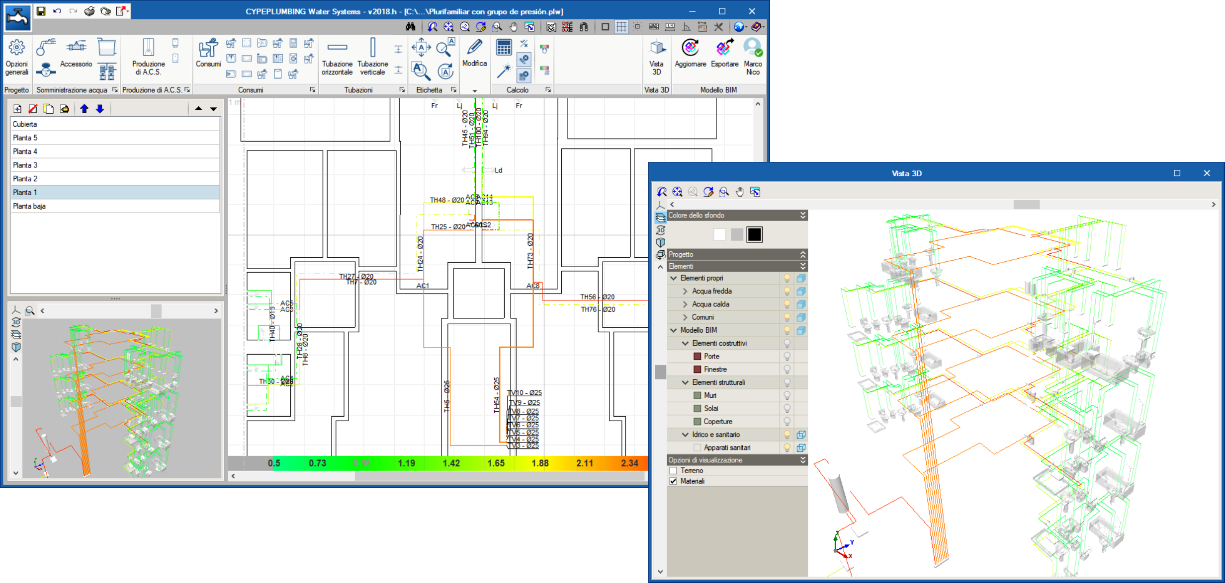This screenshot has width=1225, height=583.
Task: Toggle visibility bulb for Acqua fredda
Action: 787,291
